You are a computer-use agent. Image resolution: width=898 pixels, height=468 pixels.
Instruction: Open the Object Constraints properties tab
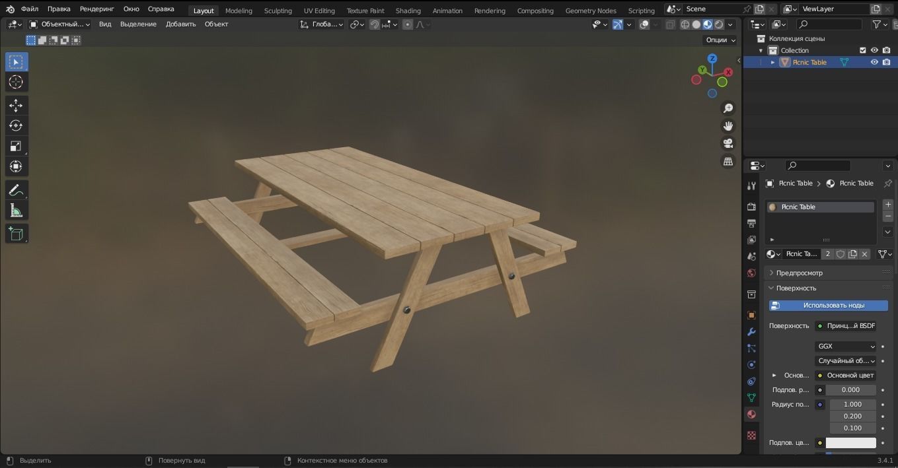751,382
